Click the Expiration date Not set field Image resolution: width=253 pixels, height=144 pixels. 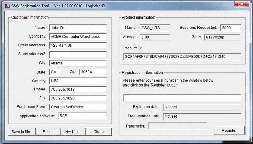point(202,107)
